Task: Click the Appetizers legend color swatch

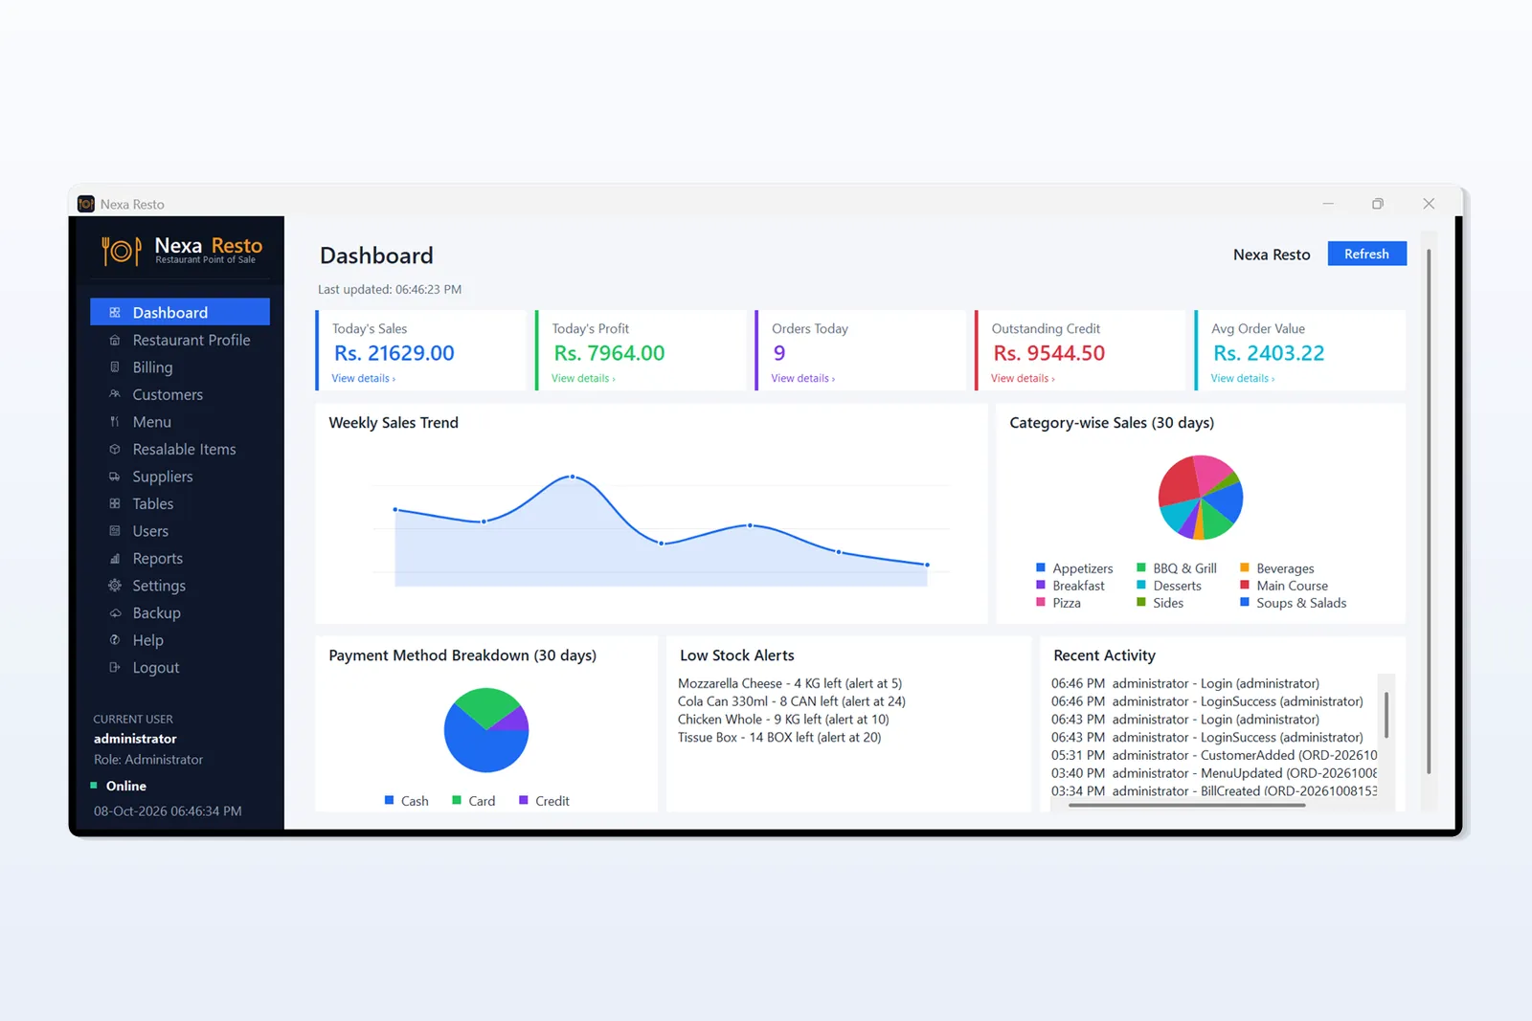Action: (x=1041, y=568)
